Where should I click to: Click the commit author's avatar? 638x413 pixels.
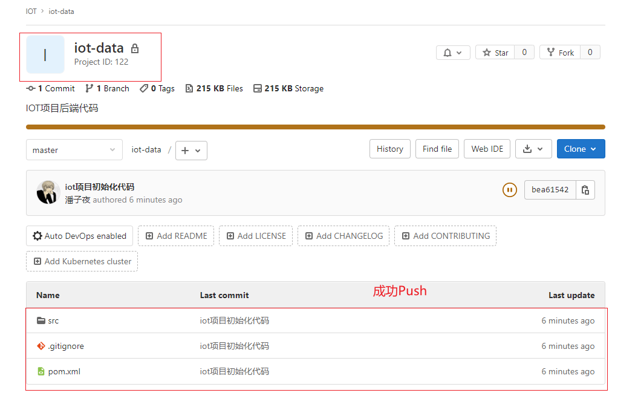point(48,192)
